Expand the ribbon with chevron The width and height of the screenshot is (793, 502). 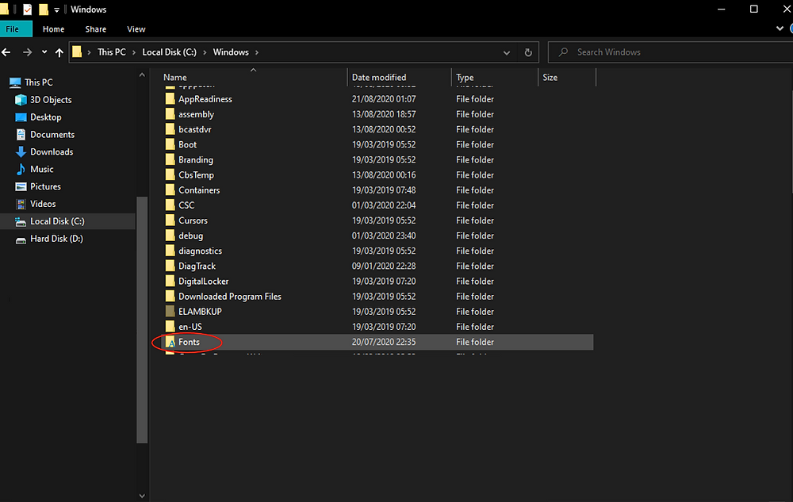tap(780, 29)
